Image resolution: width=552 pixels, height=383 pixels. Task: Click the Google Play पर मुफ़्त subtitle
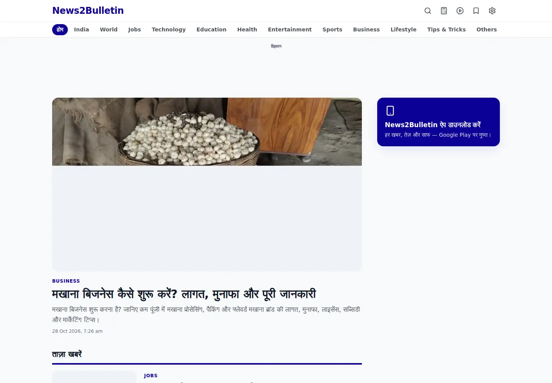[x=438, y=135]
